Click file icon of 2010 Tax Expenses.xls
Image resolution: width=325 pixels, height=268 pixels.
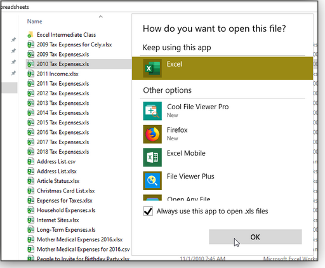30,64
